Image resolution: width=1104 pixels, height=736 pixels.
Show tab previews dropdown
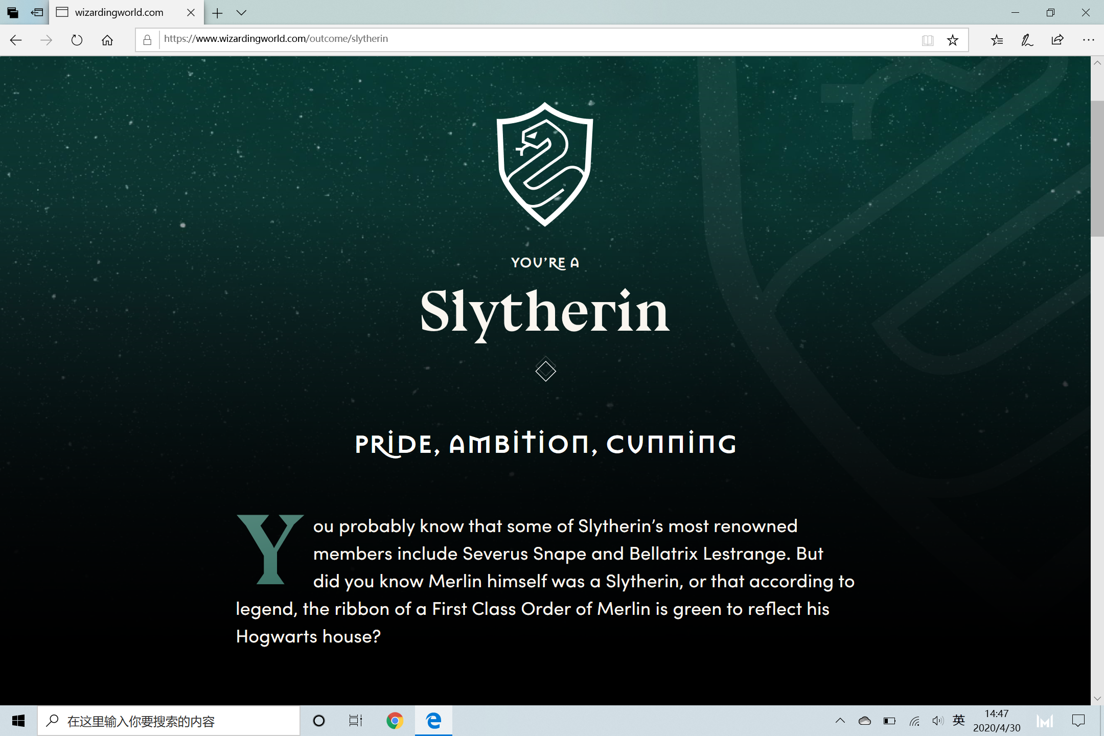(241, 13)
